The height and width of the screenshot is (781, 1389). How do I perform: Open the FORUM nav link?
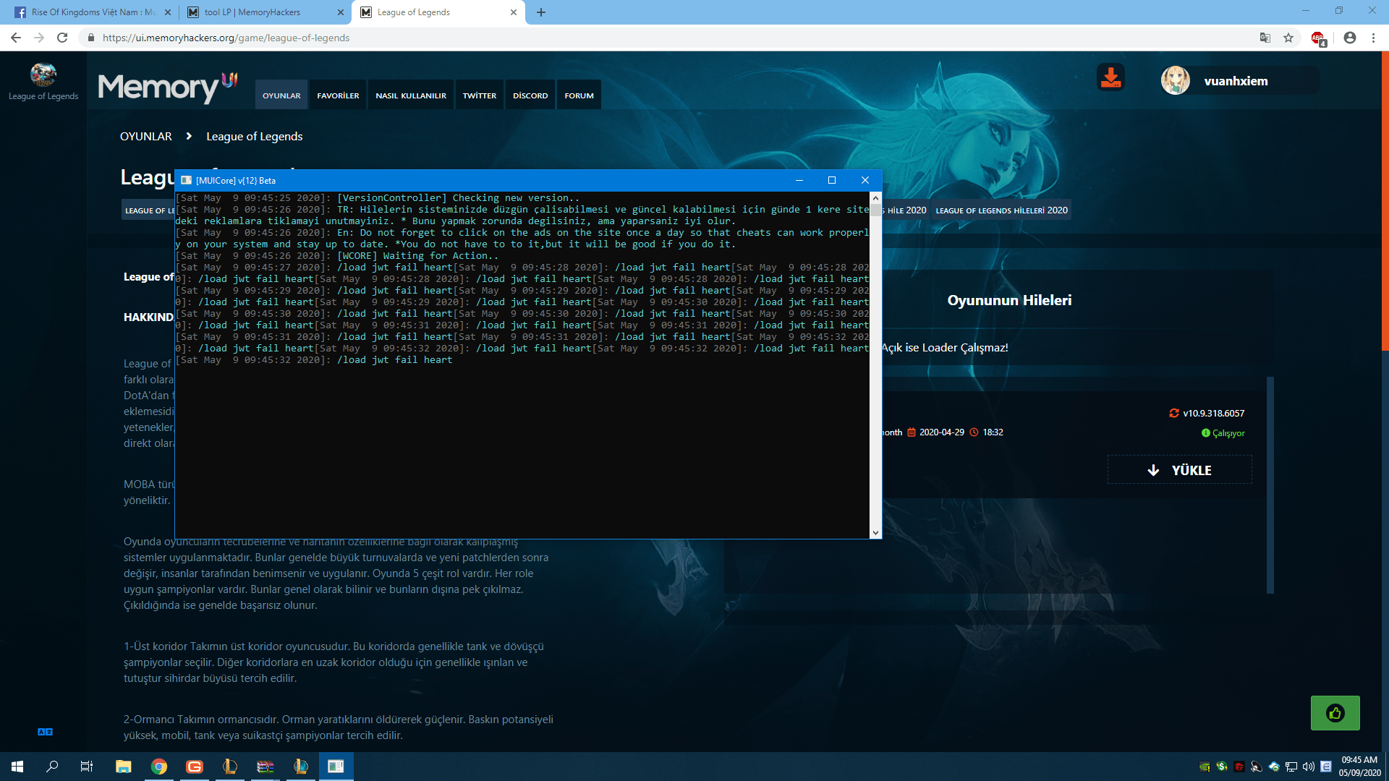pyautogui.click(x=579, y=95)
